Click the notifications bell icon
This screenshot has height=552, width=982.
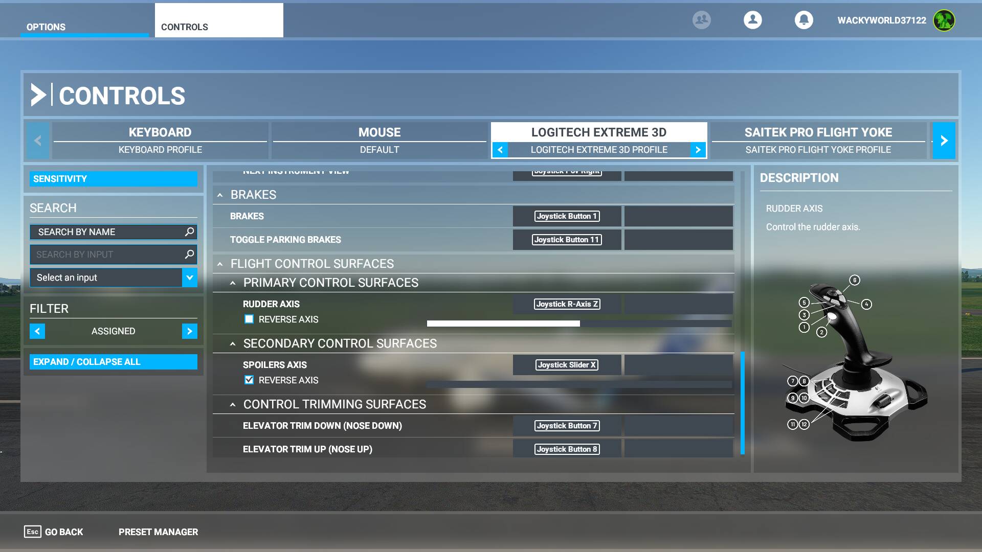[804, 20]
